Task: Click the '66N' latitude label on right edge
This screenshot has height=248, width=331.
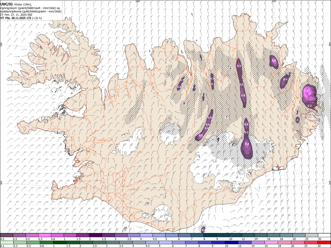Action: pos(330,45)
